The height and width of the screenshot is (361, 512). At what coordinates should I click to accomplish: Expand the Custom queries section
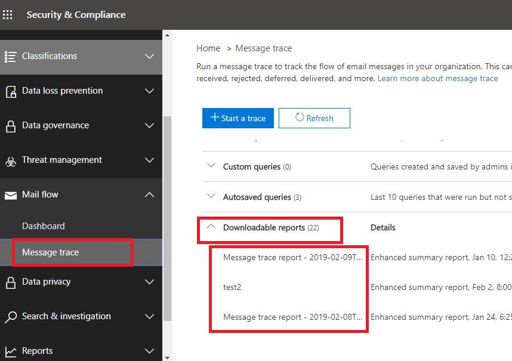(x=211, y=166)
